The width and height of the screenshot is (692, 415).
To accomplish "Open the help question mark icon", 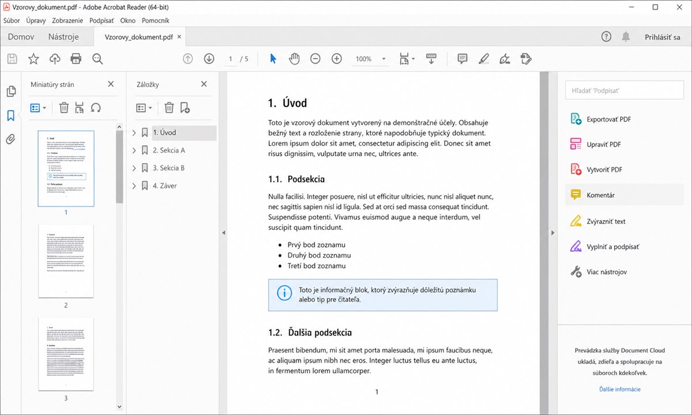I will 606,37.
